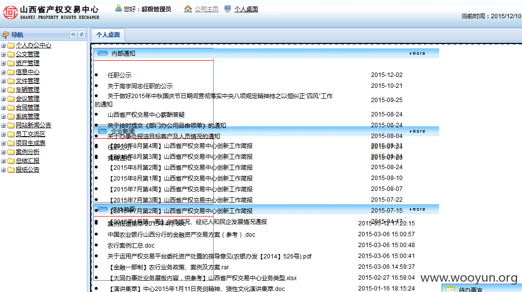Click folder icon next to 报纸公告
This screenshot has height=292, width=522.
(11, 170)
